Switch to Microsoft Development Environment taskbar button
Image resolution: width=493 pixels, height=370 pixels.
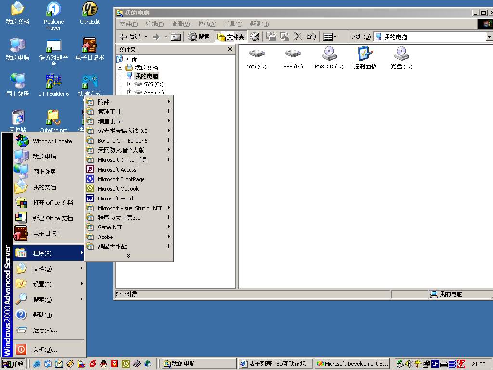point(352,364)
